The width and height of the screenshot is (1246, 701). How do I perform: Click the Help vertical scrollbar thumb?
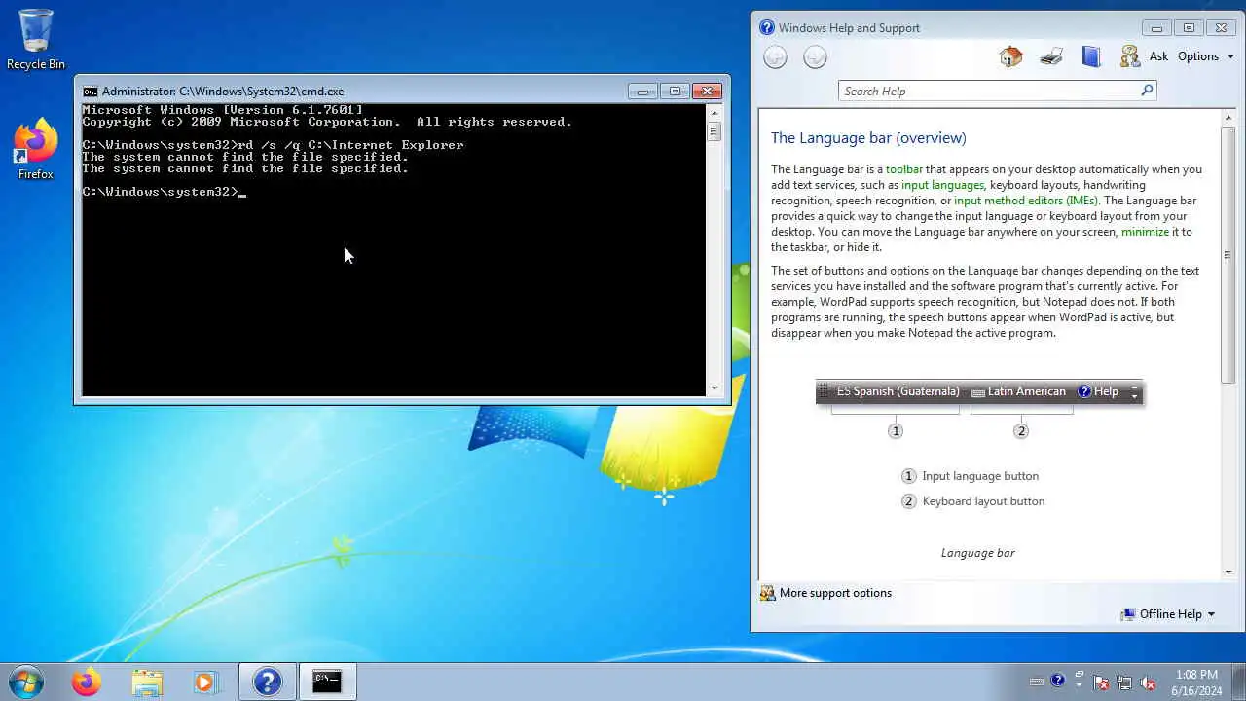click(x=1228, y=253)
